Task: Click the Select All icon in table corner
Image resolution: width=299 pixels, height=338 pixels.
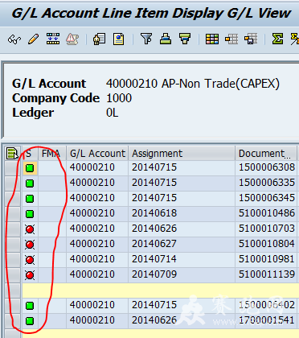Action: [x=12, y=154]
